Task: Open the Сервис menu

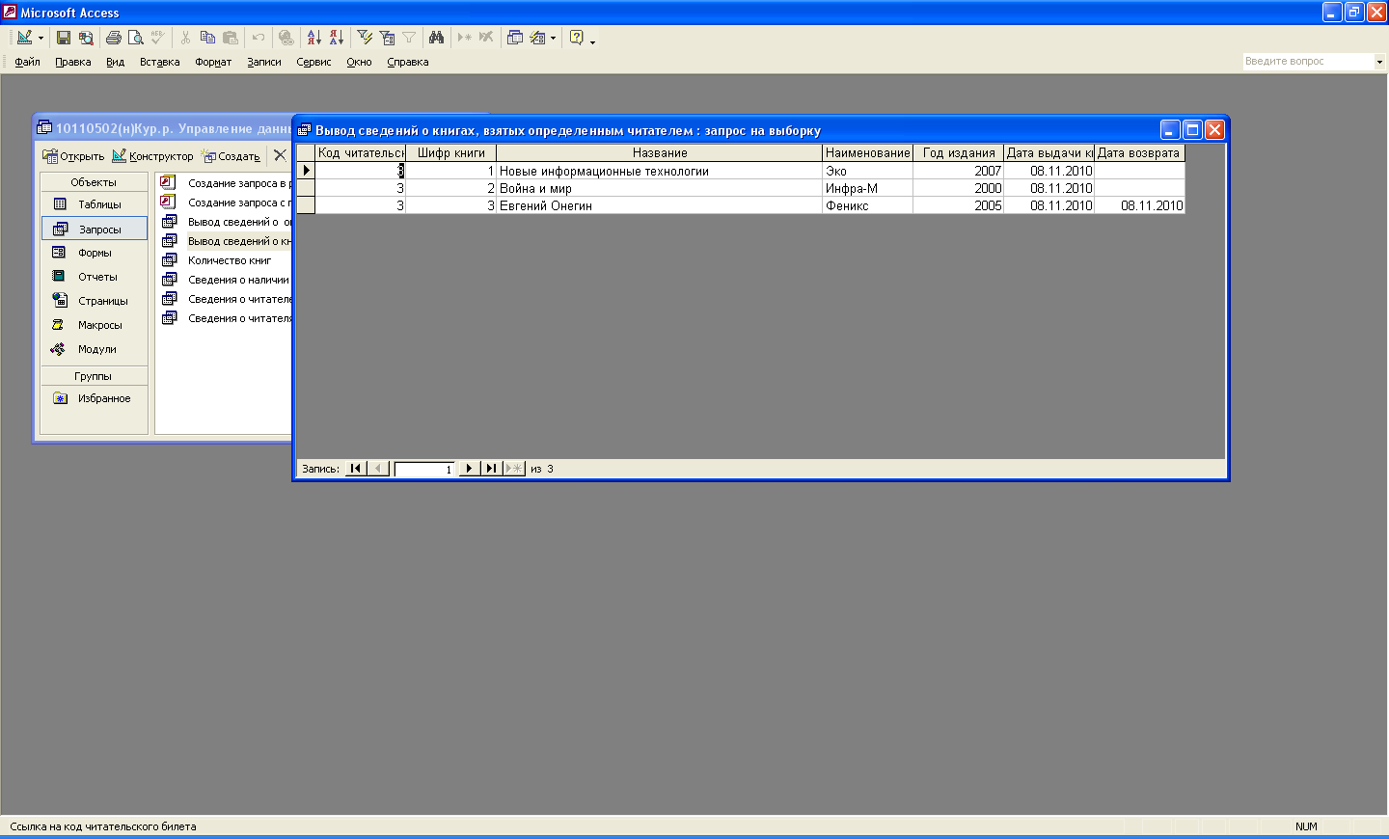Action: [x=313, y=62]
